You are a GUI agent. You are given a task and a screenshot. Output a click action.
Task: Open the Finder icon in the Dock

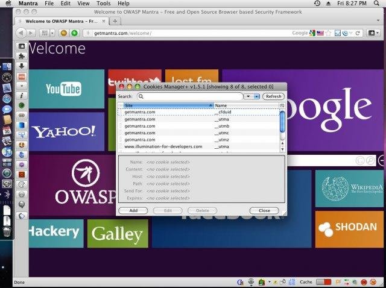(x=7, y=67)
